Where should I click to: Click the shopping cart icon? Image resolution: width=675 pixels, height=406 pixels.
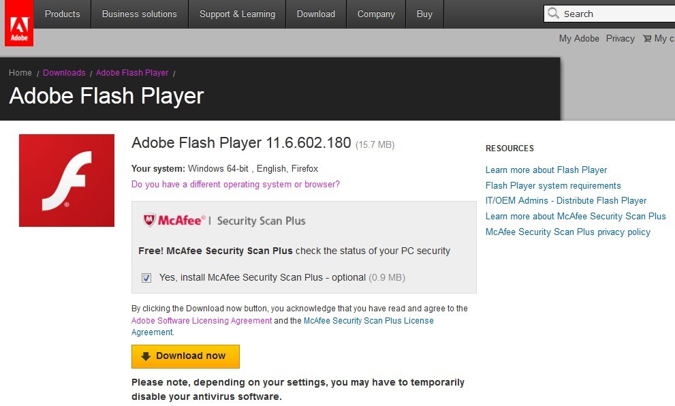tap(645, 39)
